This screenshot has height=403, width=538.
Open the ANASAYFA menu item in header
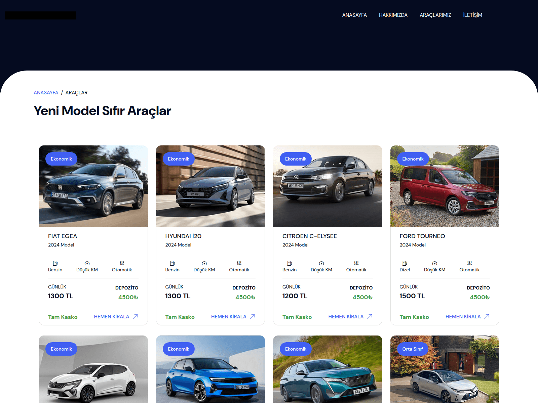pyautogui.click(x=354, y=15)
